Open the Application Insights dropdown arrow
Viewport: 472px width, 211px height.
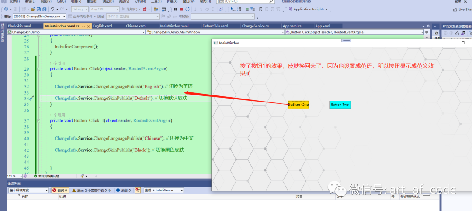(326, 9)
